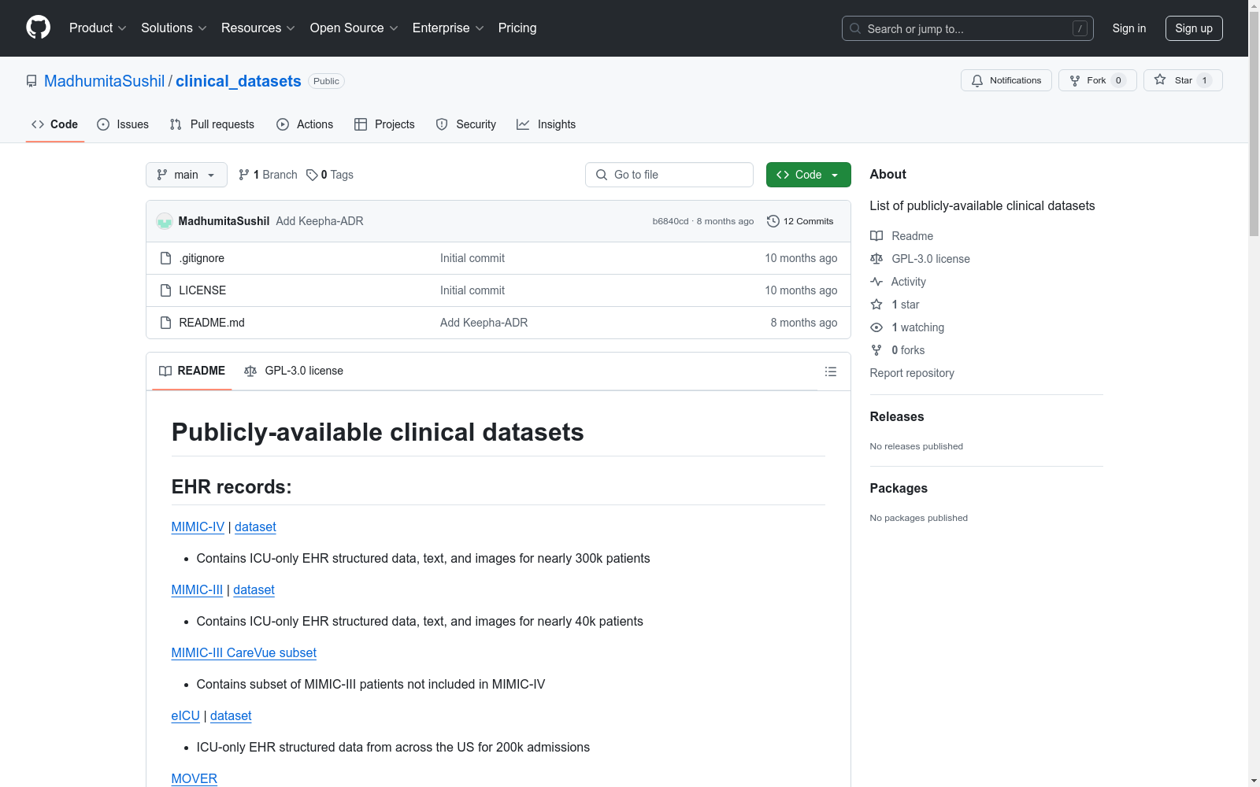The width and height of the screenshot is (1260, 787).
Task: Switch to the Actions tab
Action: click(x=305, y=124)
